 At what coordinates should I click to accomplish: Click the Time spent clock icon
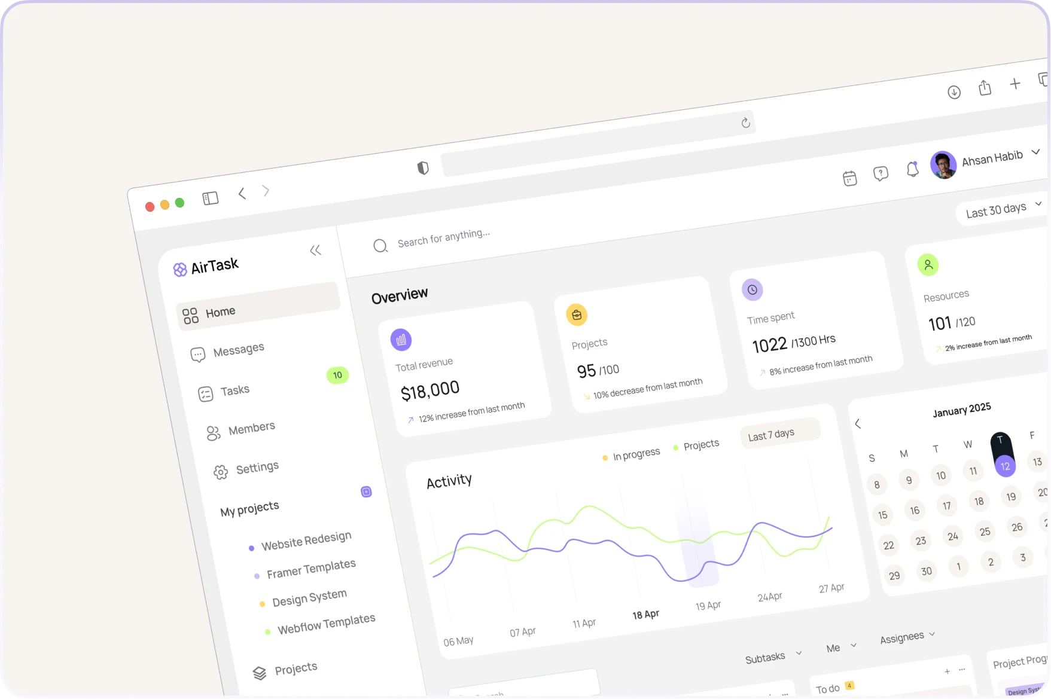[x=753, y=289]
